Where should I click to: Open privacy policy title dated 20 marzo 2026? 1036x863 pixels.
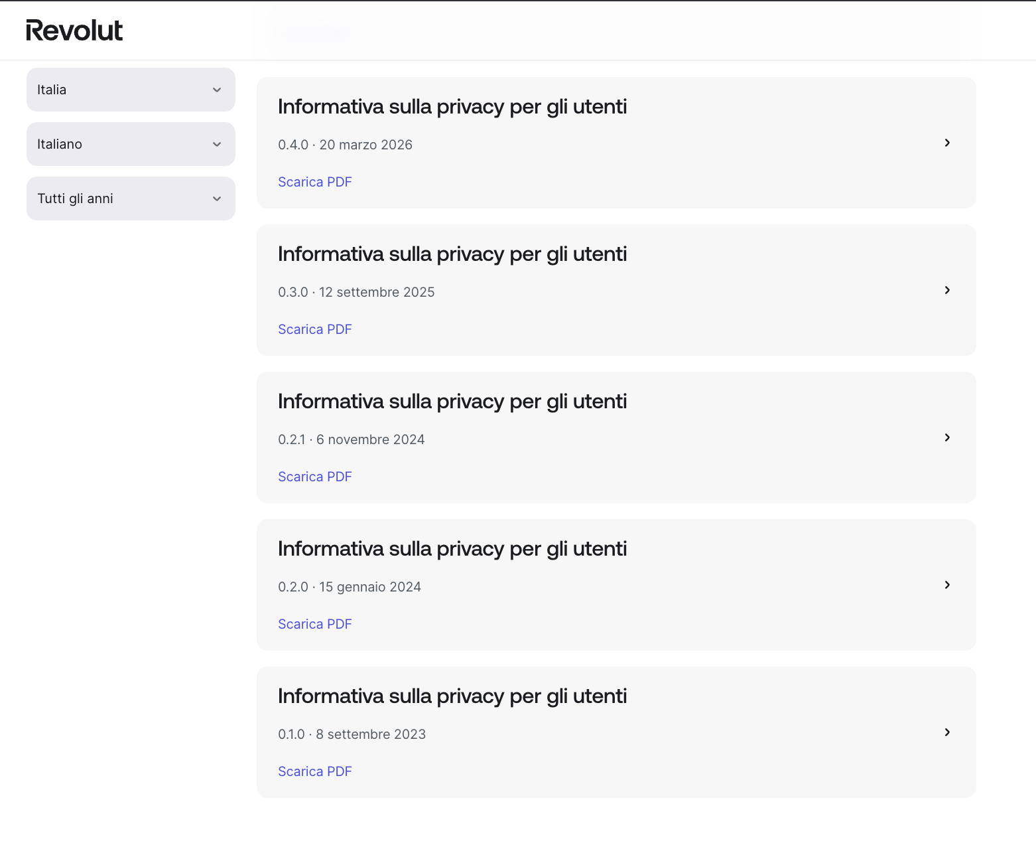coord(452,107)
